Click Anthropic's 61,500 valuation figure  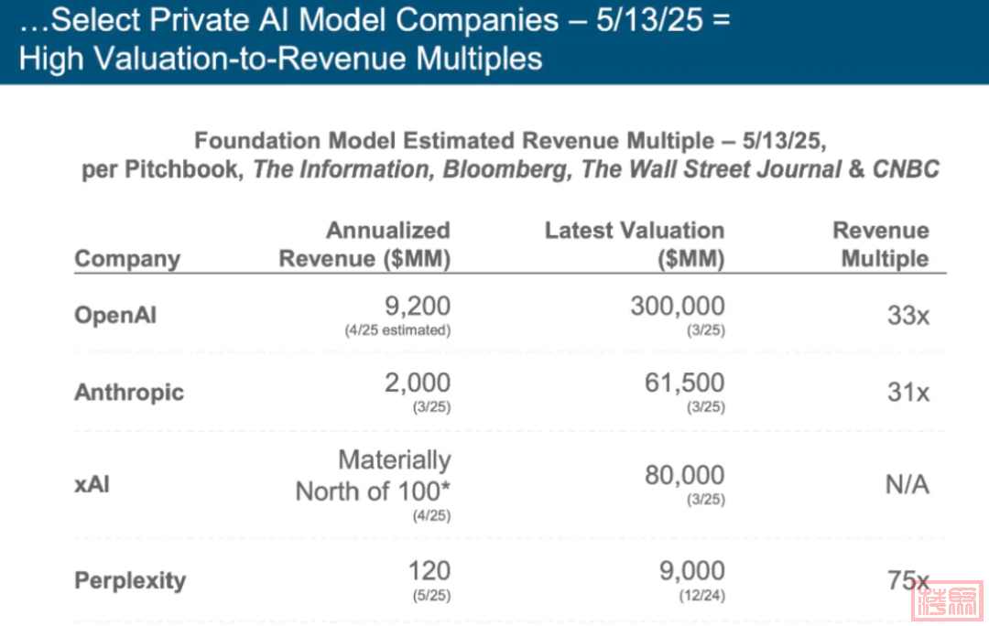(x=684, y=383)
